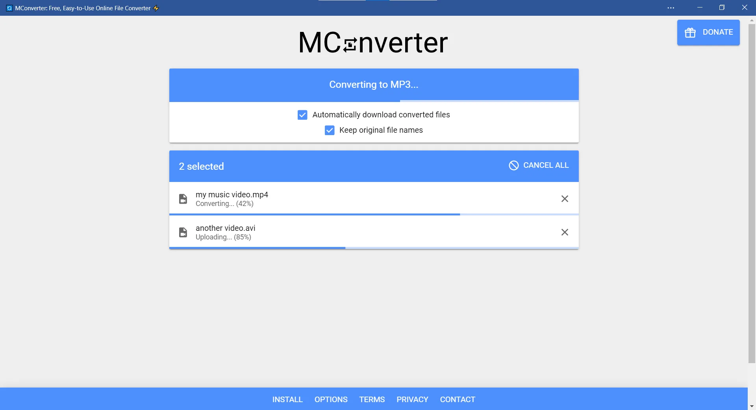The height and width of the screenshot is (410, 756).
Task: Click the file icon beside another video.avi
Action: [x=183, y=232]
